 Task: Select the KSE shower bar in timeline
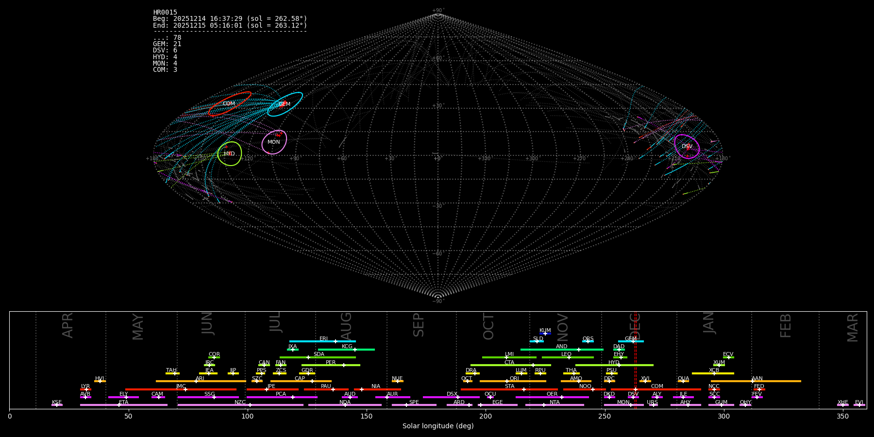pyautogui.click(x=57, y=405)
